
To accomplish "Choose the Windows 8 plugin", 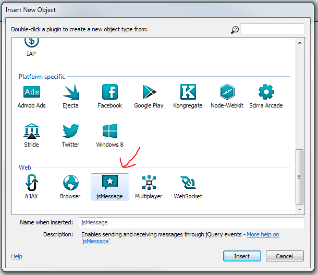I will coord(109,131).
